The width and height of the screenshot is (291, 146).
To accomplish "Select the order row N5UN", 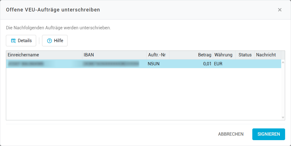I will 154,64.
